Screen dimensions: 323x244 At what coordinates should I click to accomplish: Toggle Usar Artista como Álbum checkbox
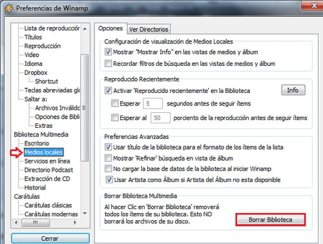pos(109,179)
